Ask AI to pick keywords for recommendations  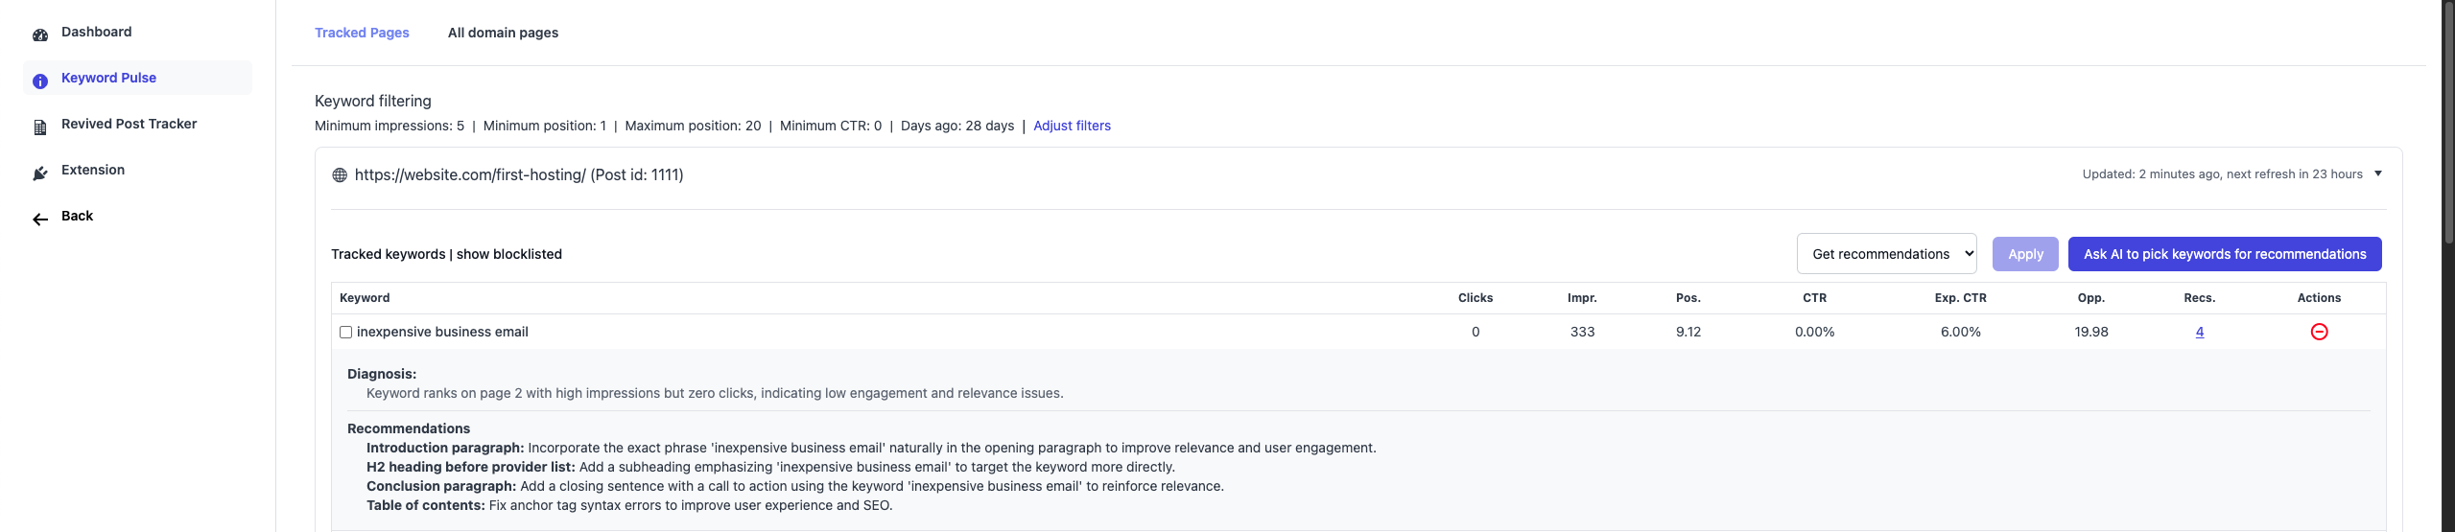2225,254
